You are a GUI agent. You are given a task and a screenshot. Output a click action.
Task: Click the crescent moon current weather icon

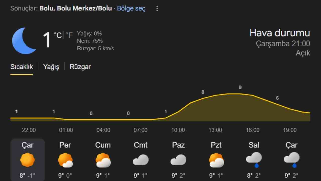[x=24, y=41]
